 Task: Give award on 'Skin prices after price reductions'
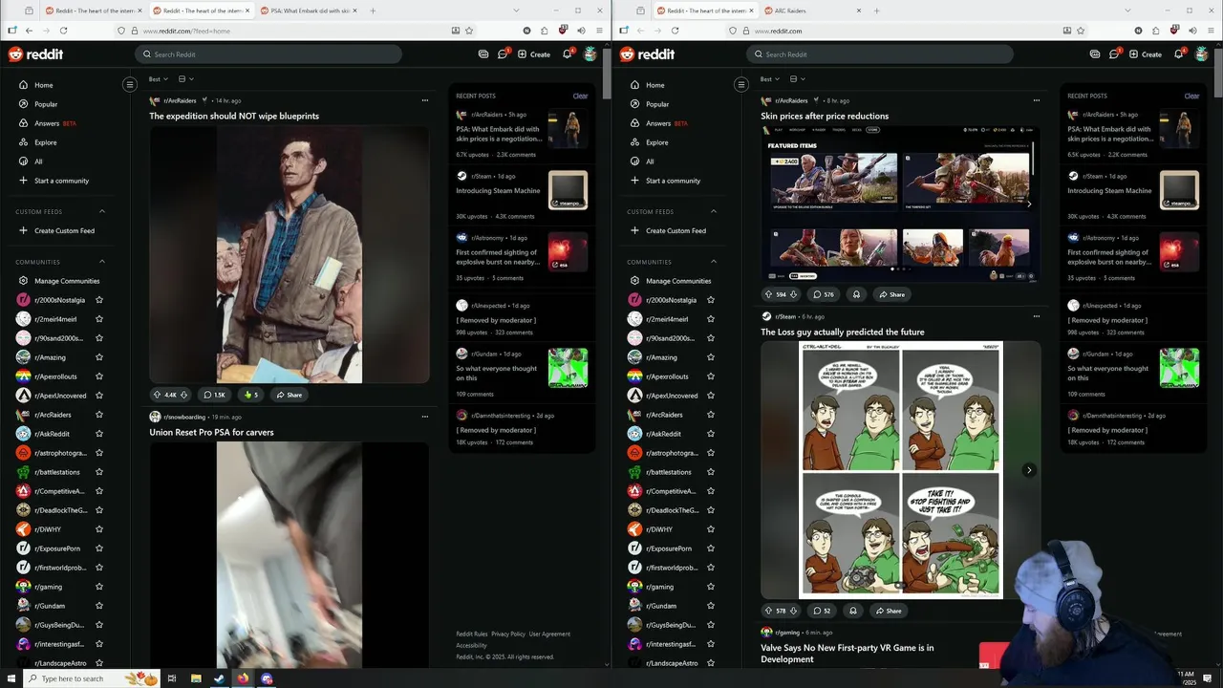tap(856, 294)
